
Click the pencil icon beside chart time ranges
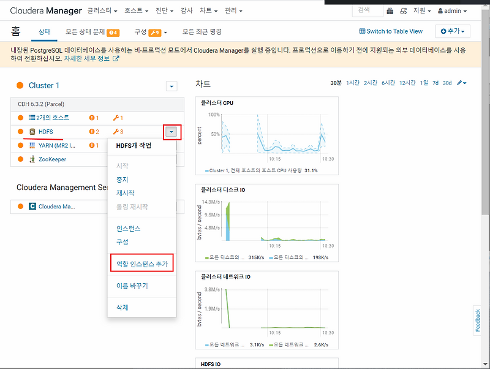459,83
